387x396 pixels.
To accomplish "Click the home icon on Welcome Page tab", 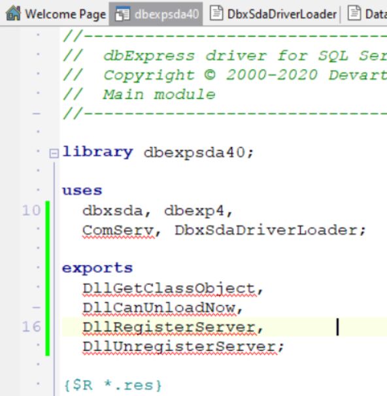I will click(x=13, y=13).
